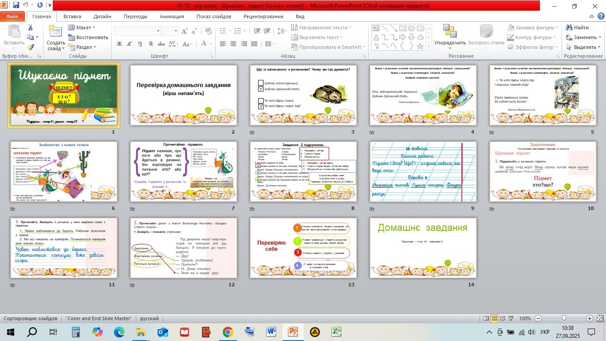
Task: Select slide 14 Домашнє завдання thumbnail
Action: coord(423,248)
